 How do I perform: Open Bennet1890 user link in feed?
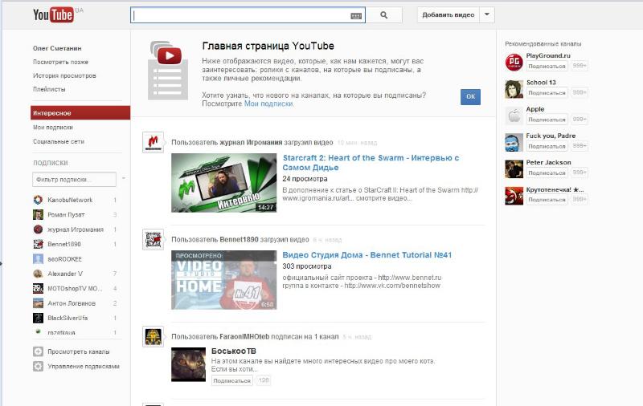[x=239, y=239]
